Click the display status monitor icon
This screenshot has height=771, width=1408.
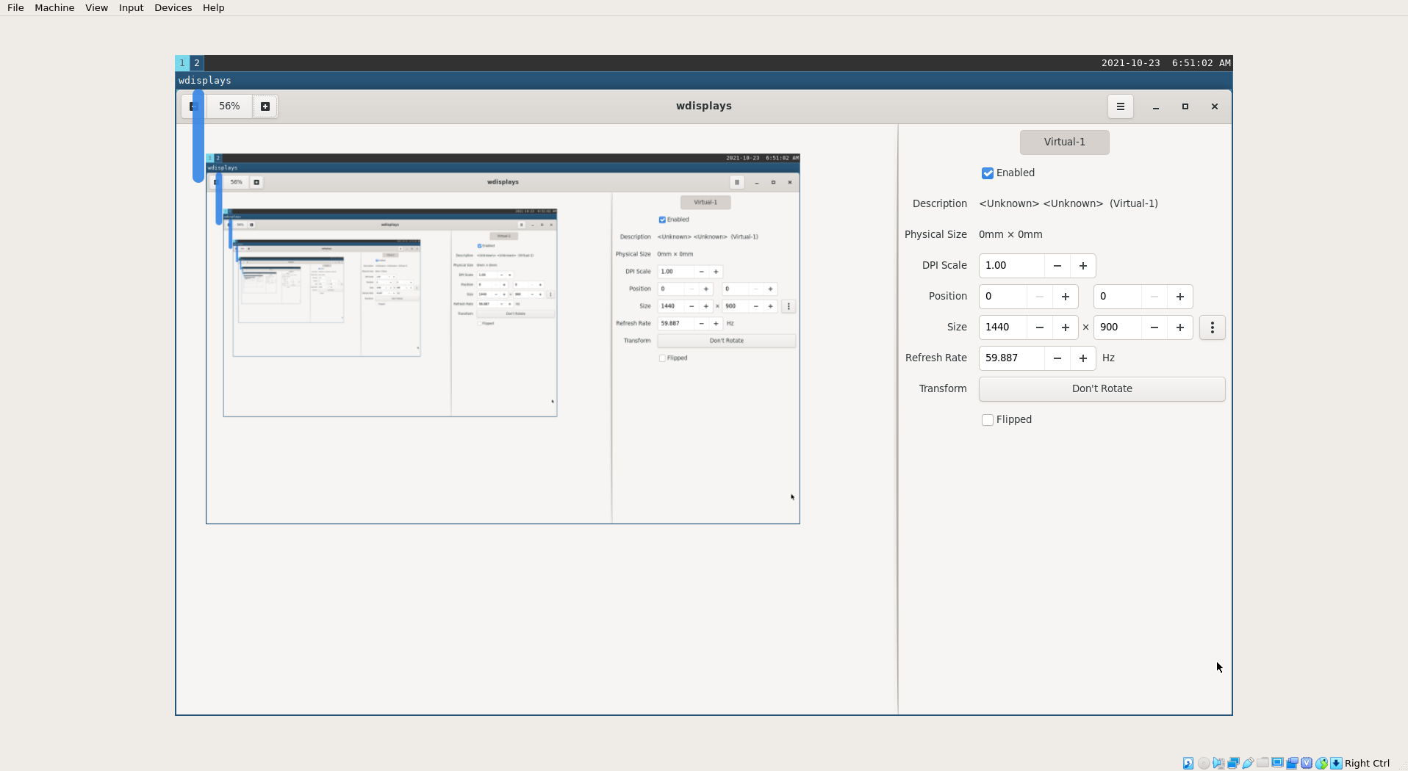[x=1277, y=762]
